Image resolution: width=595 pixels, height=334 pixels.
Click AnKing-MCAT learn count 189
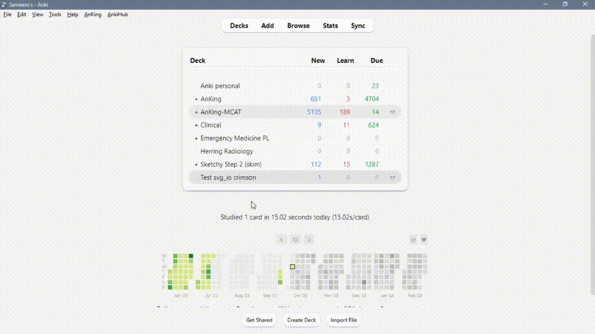[345, 112]
